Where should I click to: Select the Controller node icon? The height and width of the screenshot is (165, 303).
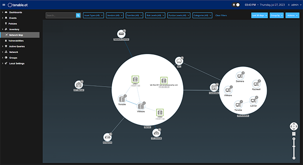(x=214, y=87)
